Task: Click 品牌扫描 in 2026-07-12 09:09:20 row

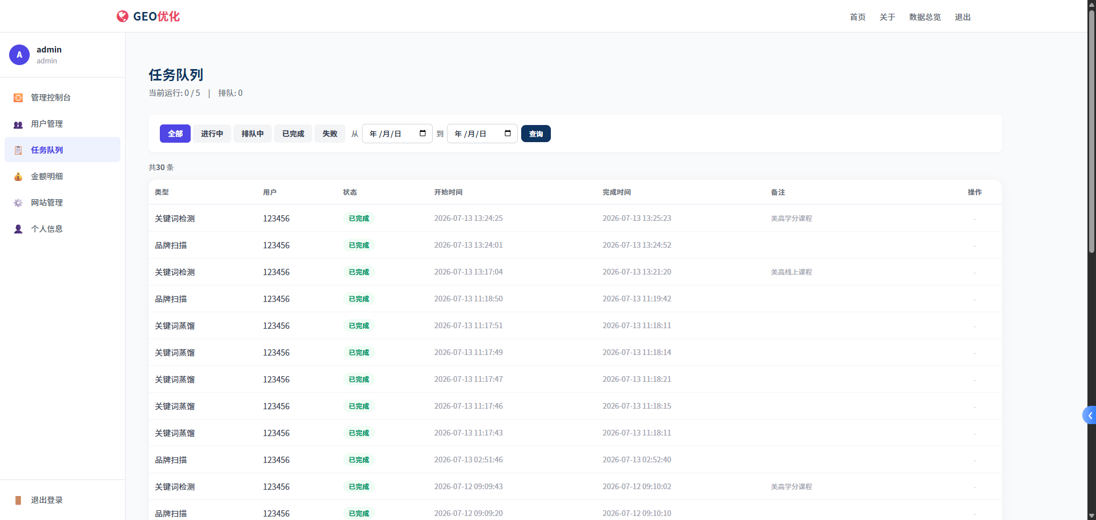Action: click(171, 514)
